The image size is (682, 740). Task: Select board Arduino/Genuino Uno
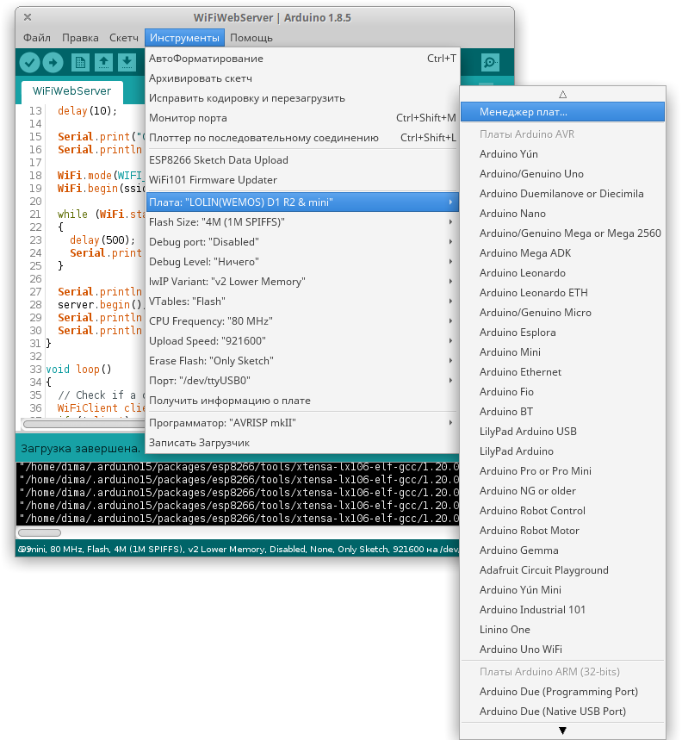pyautogui.click(x=562, y=174)
